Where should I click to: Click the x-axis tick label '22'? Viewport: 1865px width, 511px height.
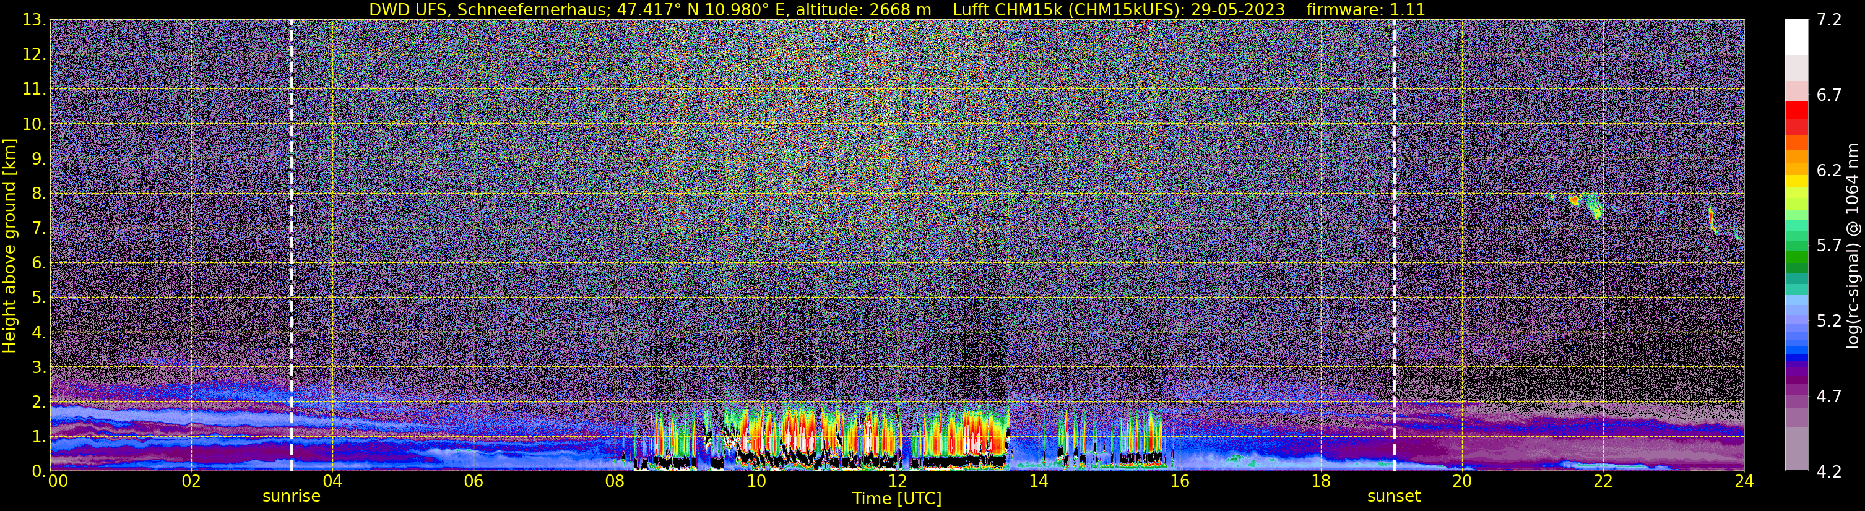[1603, 481]
